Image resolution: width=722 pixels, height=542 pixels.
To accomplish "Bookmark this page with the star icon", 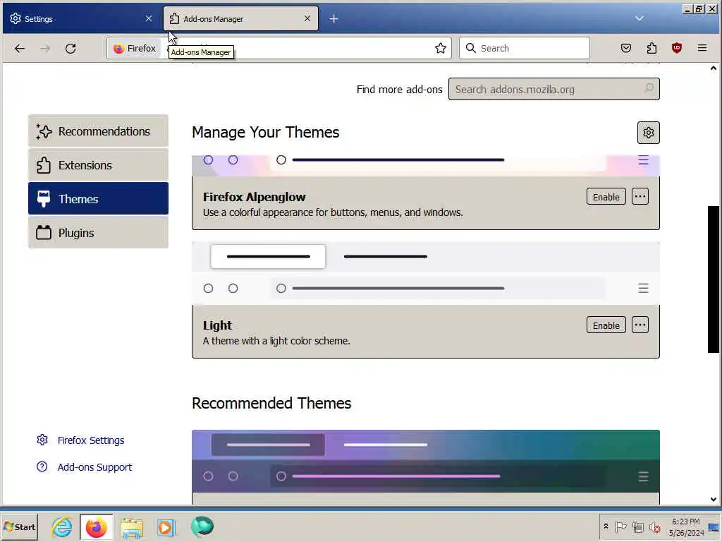I will point(440,49).
